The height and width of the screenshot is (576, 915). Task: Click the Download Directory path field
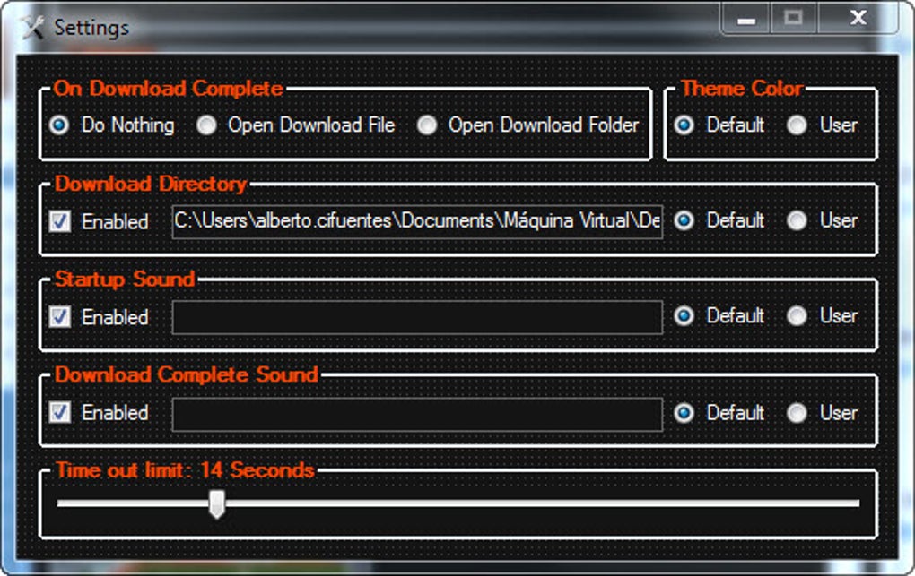pyautogui.click(x=417, y=221)
